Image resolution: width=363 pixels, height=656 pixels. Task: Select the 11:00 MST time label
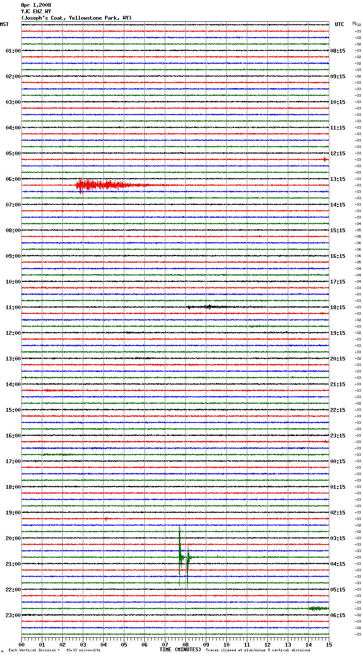click(13, 307)
